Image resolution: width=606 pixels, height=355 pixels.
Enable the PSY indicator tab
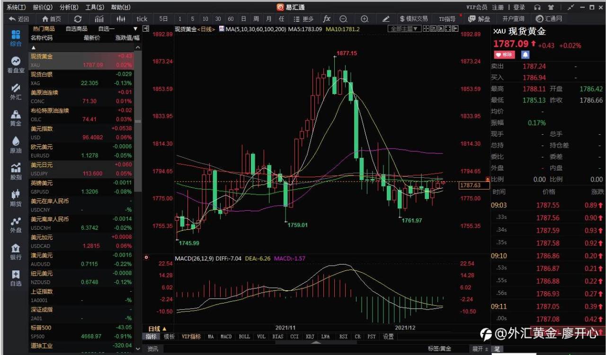click(372, 337)
